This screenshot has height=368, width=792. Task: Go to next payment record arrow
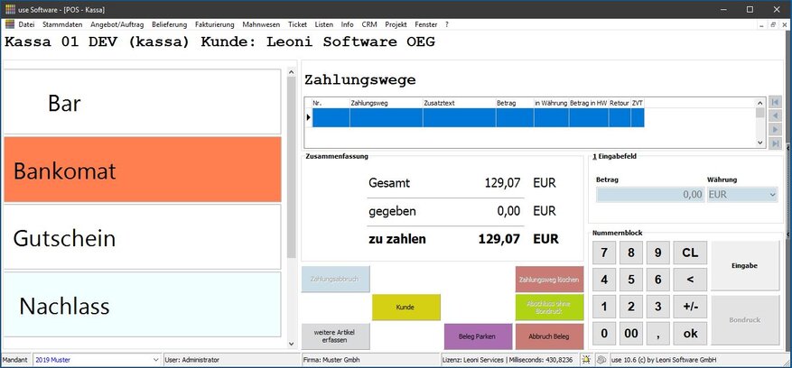(x=774, y=130)
